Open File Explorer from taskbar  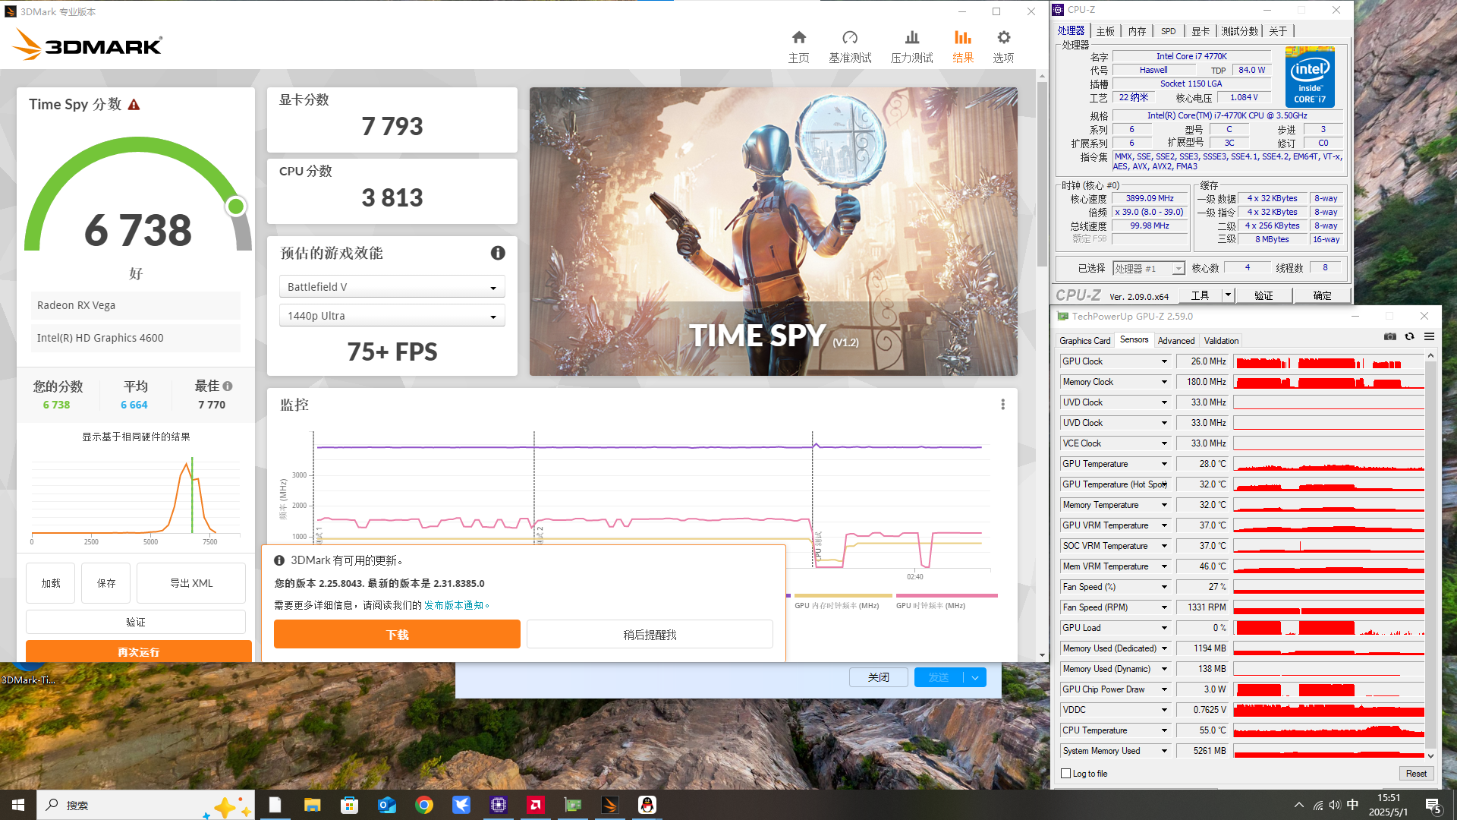[312, 805]
